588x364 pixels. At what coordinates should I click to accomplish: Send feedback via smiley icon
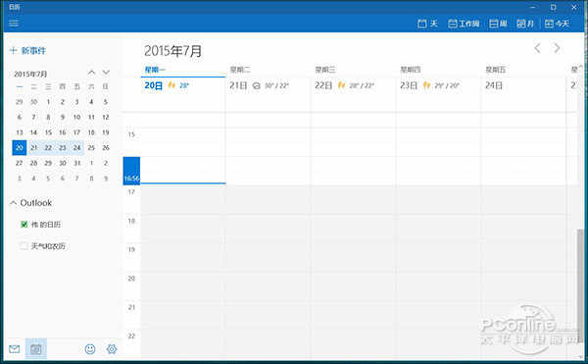click(90, 349)
